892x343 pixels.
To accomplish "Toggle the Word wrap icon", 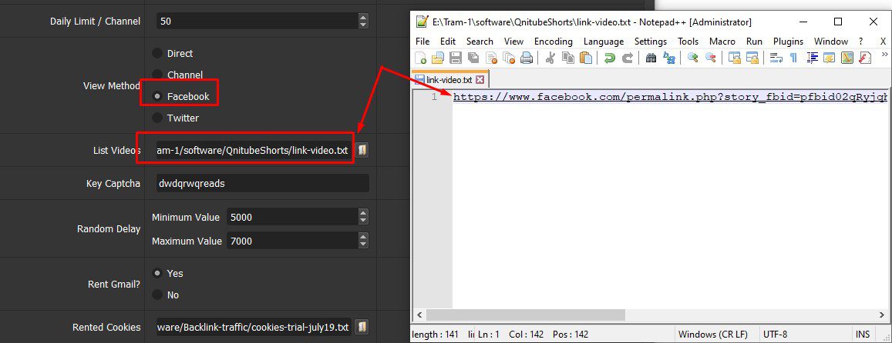I will 776,58.
